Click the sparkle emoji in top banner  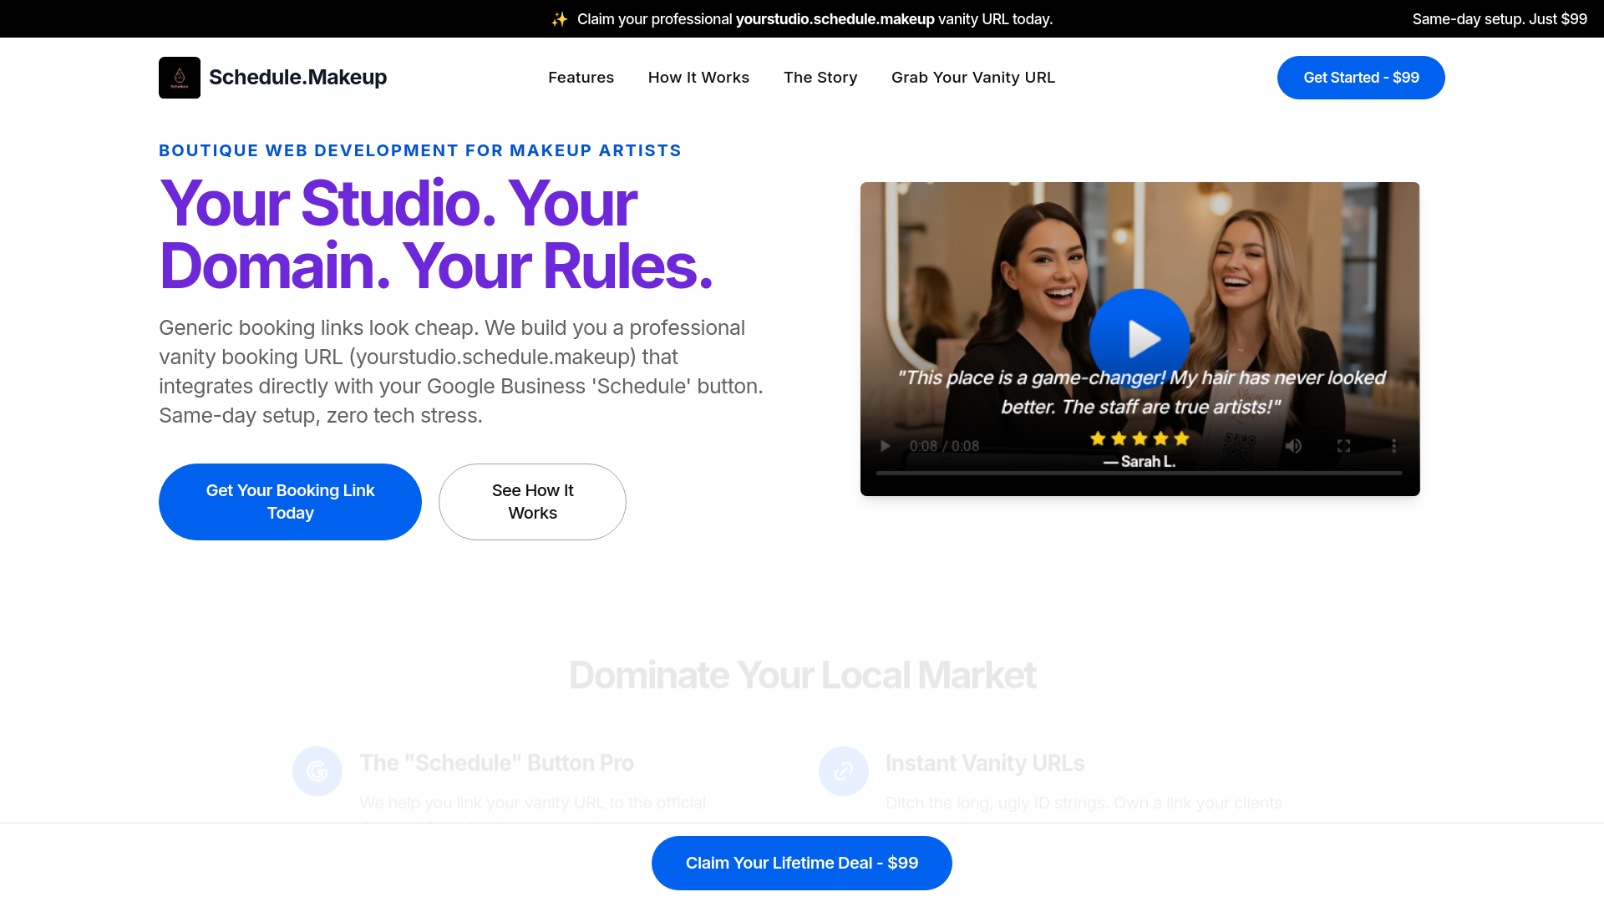tap(560, 19)
